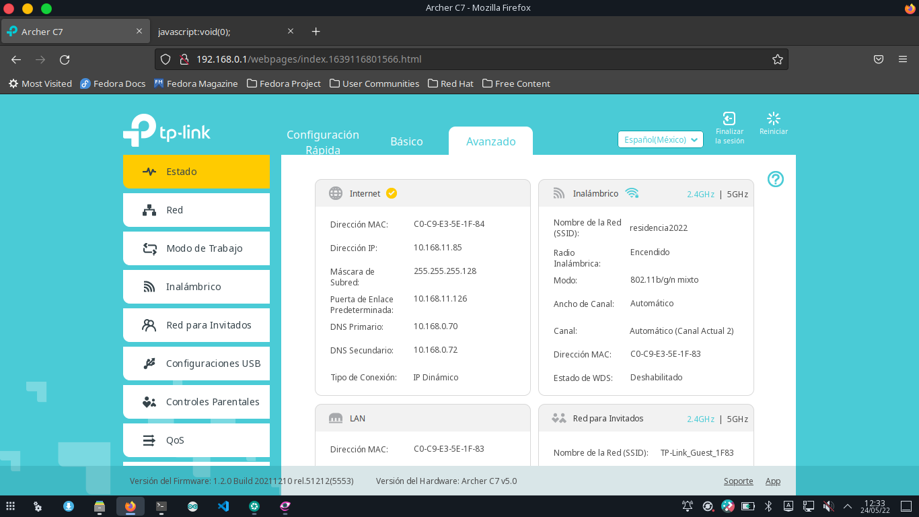This screenshot has height=517, width=919.
Task: Open the help question mark icon
Action: [x=776, y=179]
